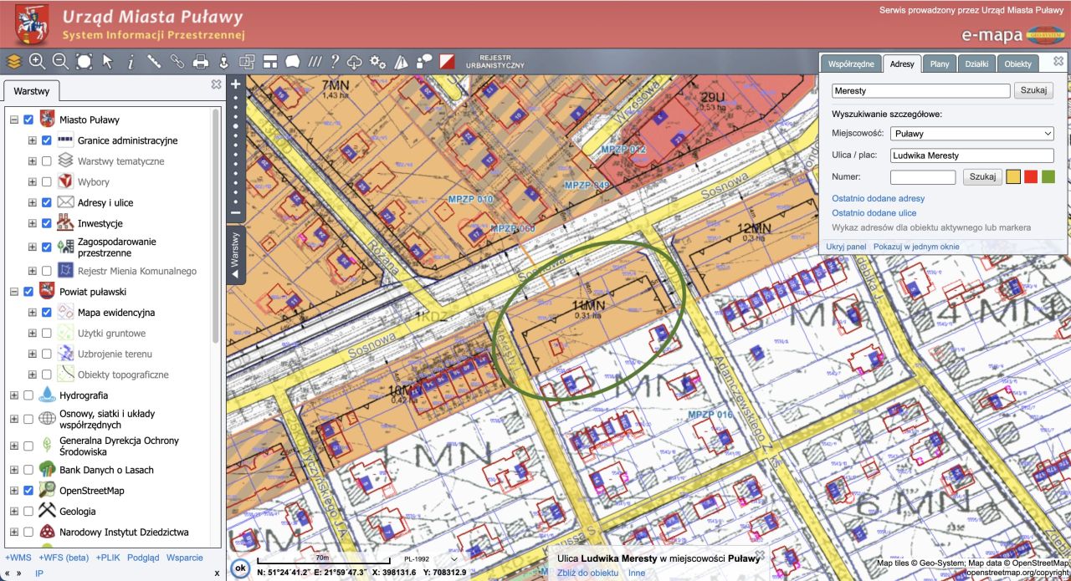Open Ostatnio dodane adresy link

click(x=878, y=199)
